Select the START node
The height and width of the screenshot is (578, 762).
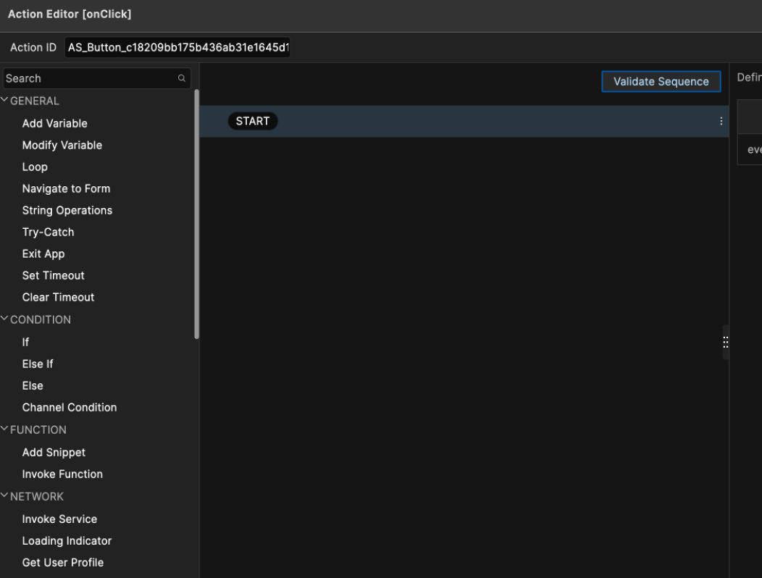click(253, 122)
